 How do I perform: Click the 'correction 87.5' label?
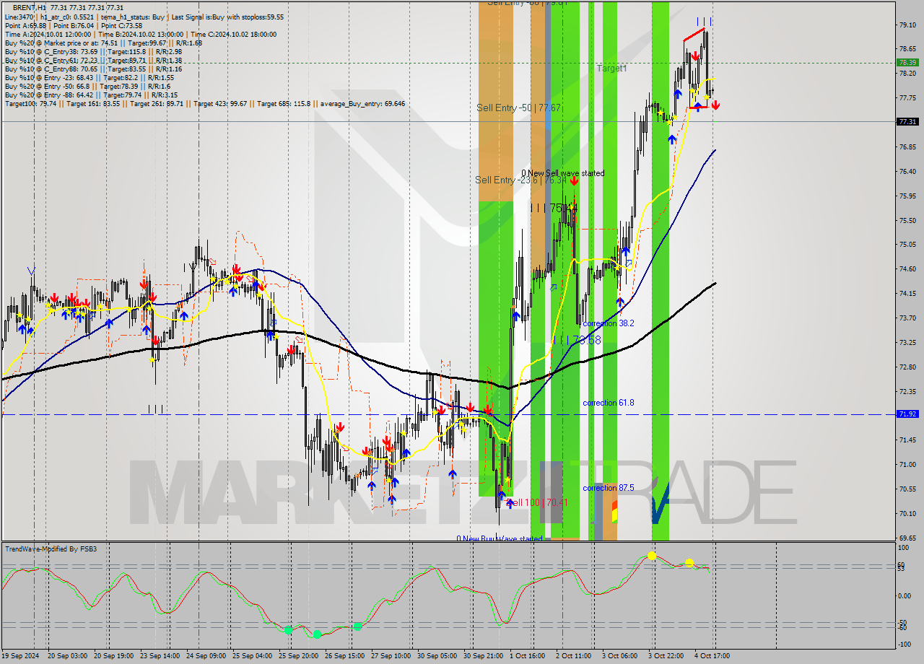609,488
